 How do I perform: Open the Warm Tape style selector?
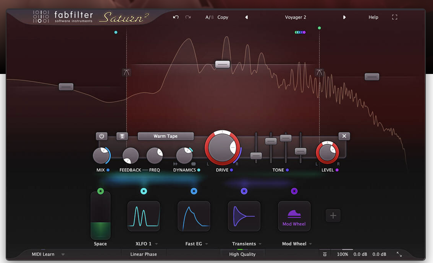pyautogui.click(x=166, y=136)
